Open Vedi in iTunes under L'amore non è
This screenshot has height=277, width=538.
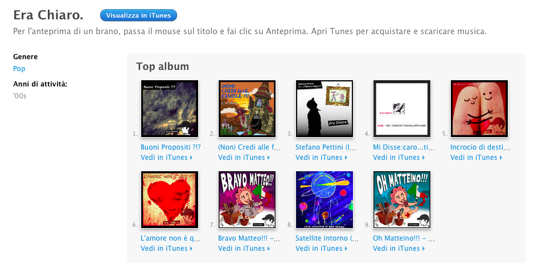pos(166,248)
